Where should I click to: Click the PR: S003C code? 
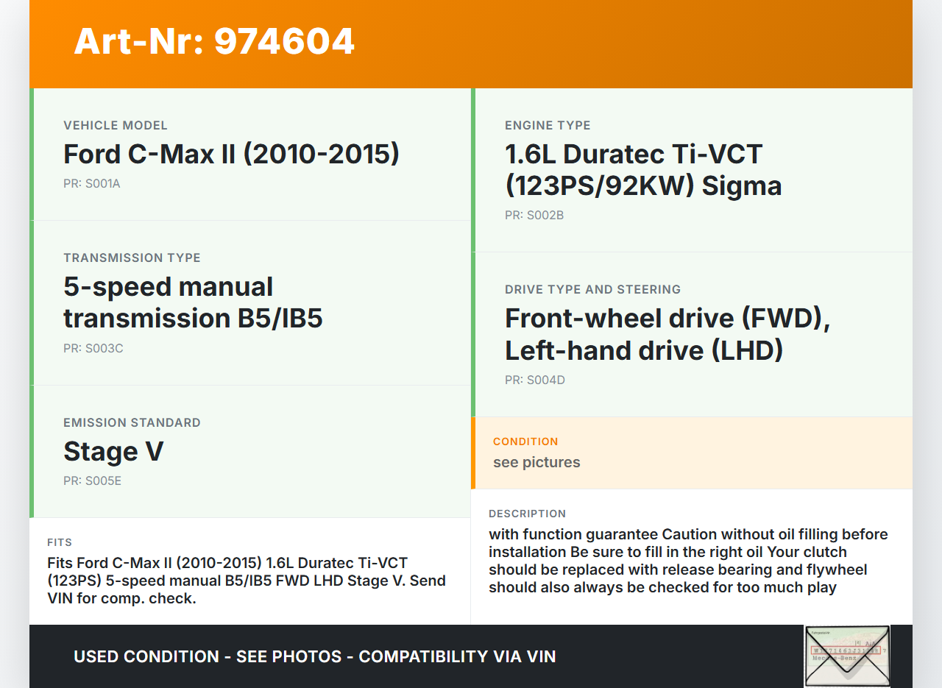[x=93, y=349]
